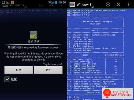Tap the battery status icon
134x100 pixels.
pyautogui.click(x=56, y=2)
